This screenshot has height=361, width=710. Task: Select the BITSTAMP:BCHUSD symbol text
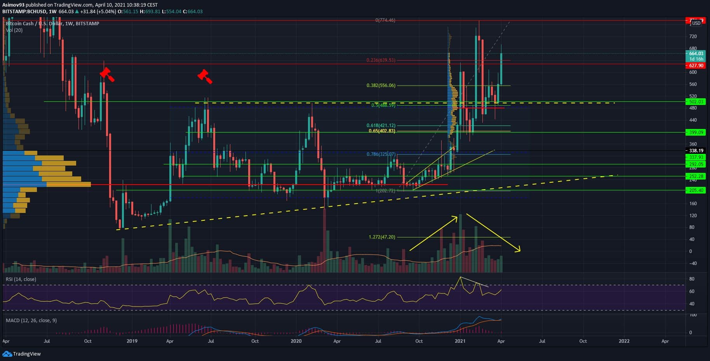pyautogui.click(x=24, y=12)
